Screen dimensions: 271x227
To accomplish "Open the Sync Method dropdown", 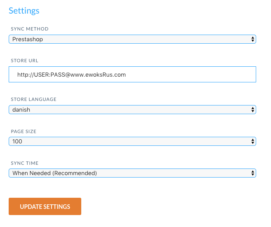I will (132, 39).
